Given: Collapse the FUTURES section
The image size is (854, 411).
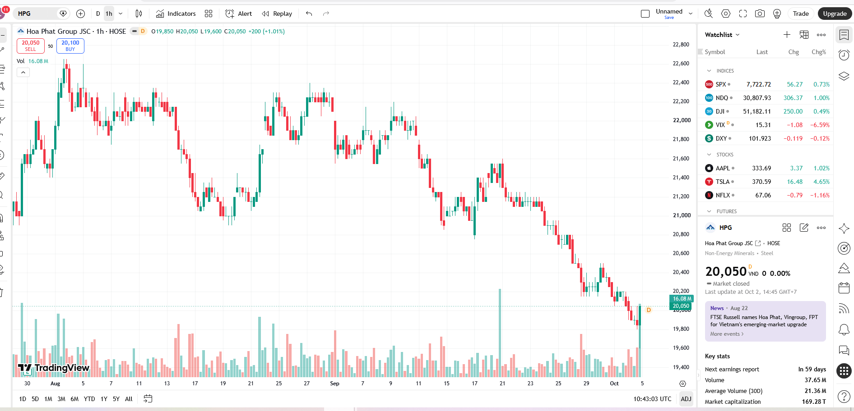Looking at the screenshot, I should (x=709, y=211).
